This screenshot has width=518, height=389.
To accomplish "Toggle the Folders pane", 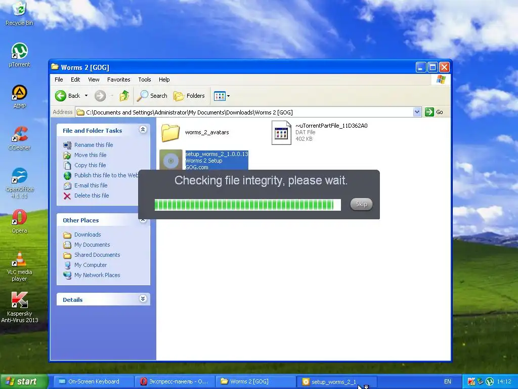I will (189, 96).
